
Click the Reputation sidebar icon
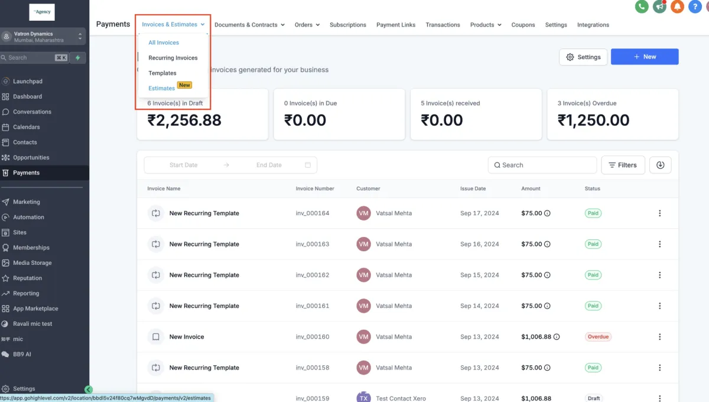(6, 278)
